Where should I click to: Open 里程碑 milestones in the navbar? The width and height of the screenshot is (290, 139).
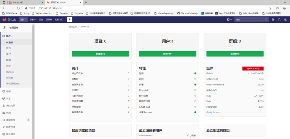pyautogui.click(x=49, y=20)
